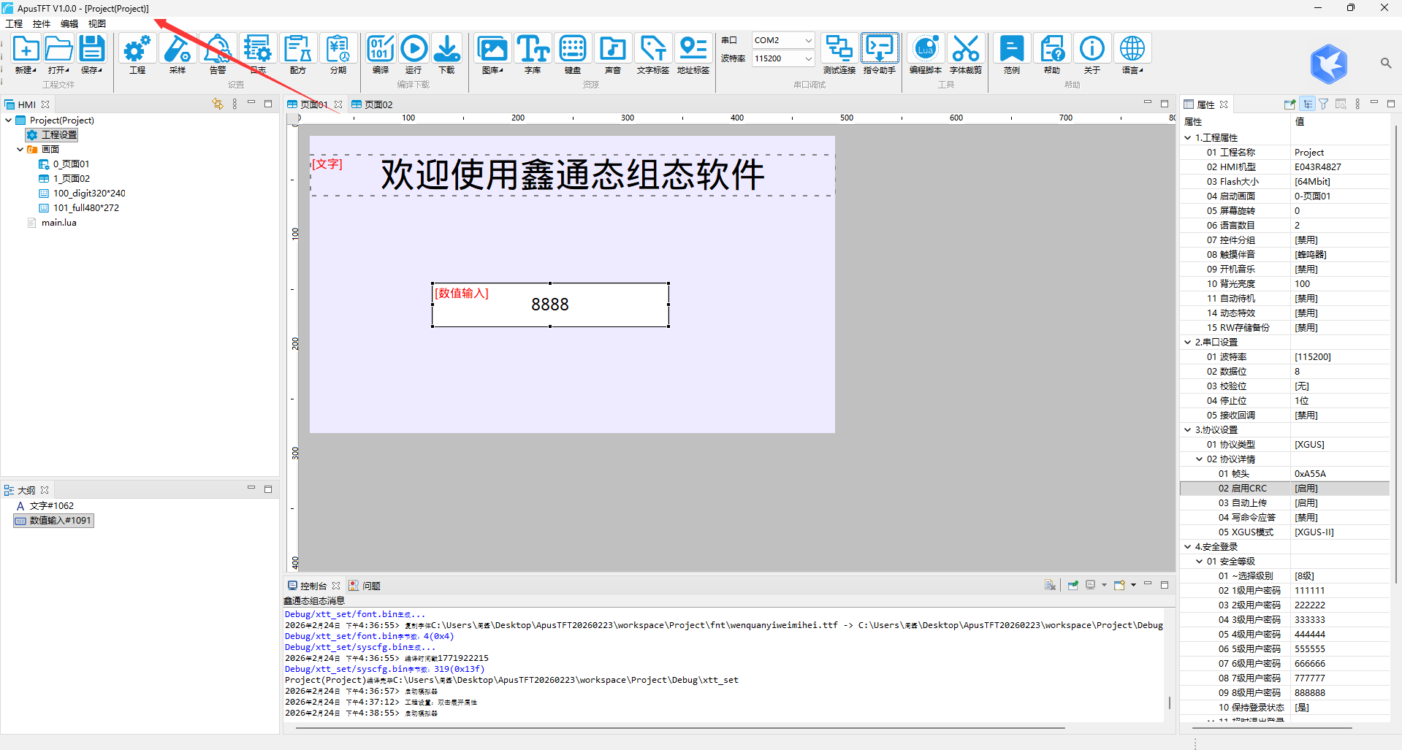Toggle category view in the 属性 panel

coord(1308,104)
